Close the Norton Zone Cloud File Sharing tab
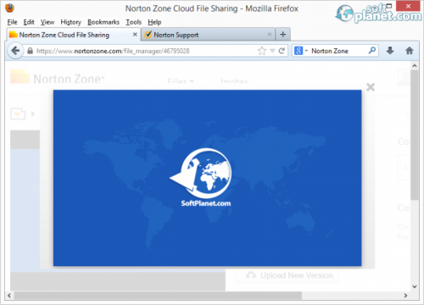 [135, 35]
